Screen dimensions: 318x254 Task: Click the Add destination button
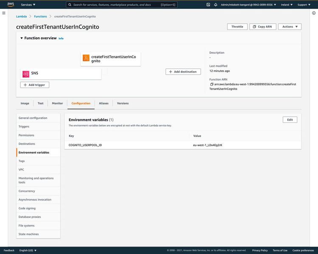183,72
